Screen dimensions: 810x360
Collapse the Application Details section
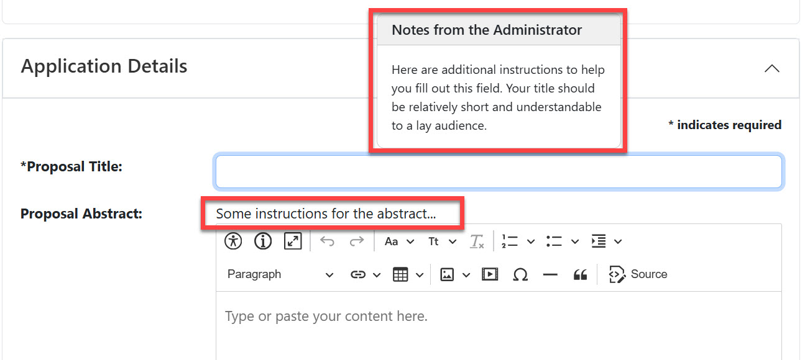point(771,68)
